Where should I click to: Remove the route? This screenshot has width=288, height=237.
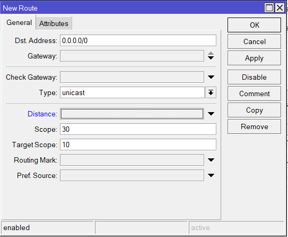pyautogui.click(x=254, y=126)
